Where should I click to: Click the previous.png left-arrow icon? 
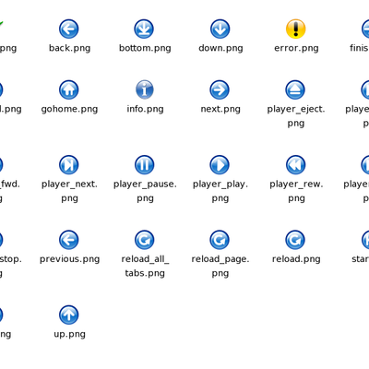pyautogui.click(x=69, y=240)
